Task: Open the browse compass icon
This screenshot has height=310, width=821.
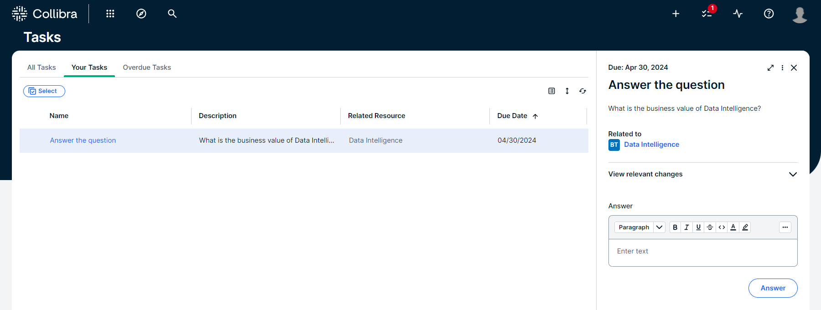Action: [141, 14]
